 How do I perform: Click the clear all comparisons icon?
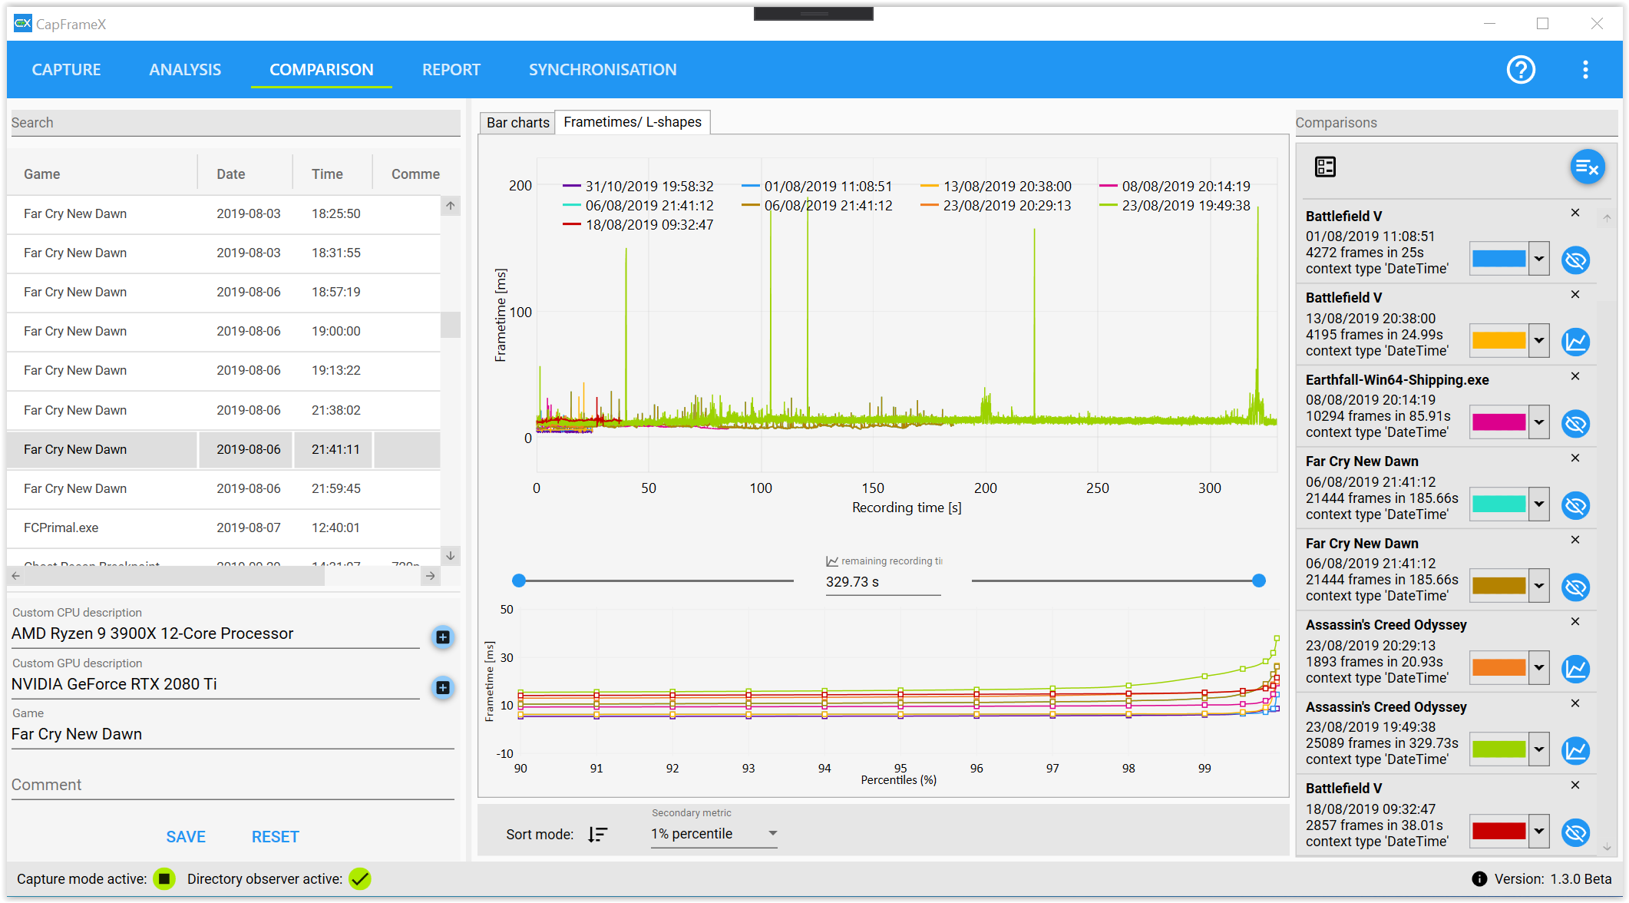pos(1586,167)
